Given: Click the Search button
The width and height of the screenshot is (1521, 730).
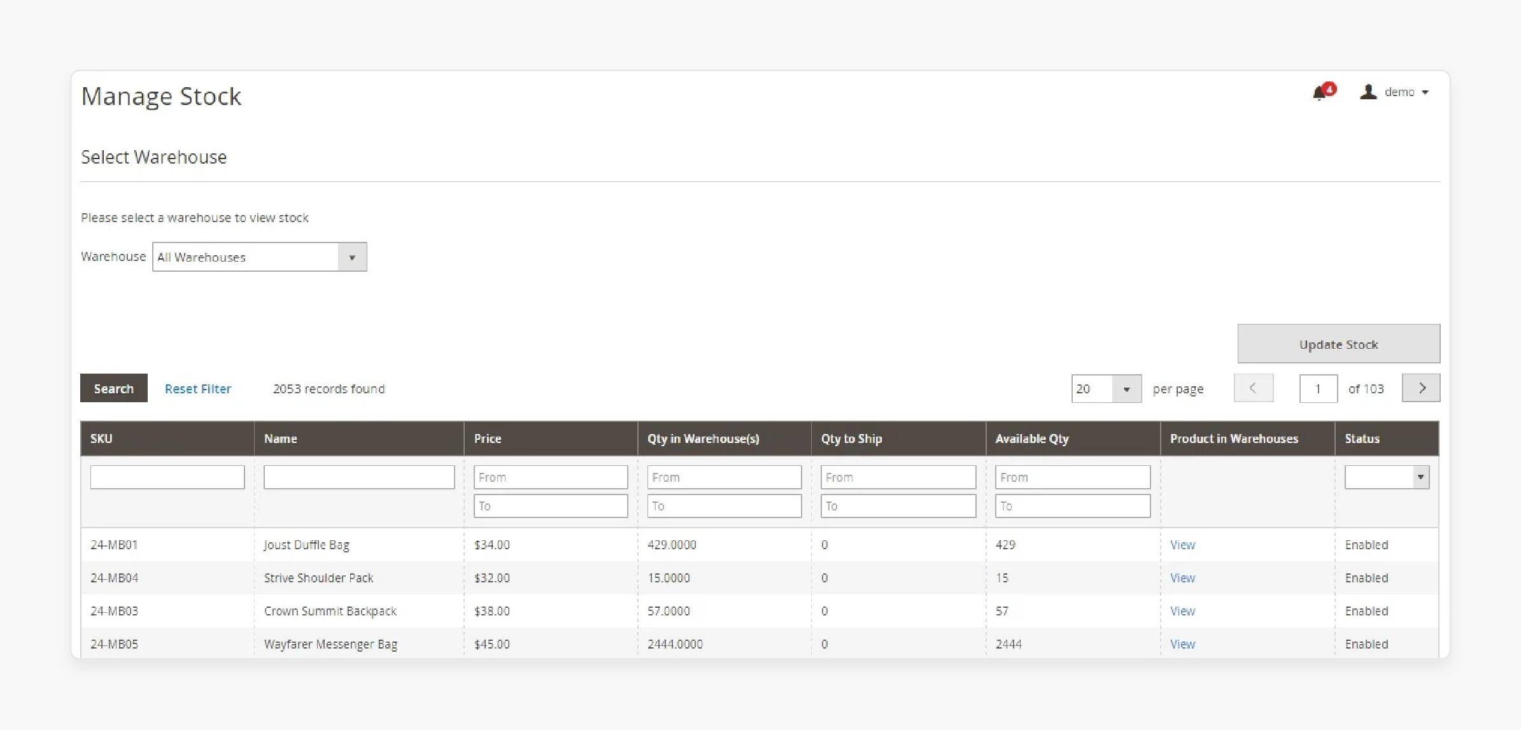Looking at the screenshot, I should tap(113, 389).
